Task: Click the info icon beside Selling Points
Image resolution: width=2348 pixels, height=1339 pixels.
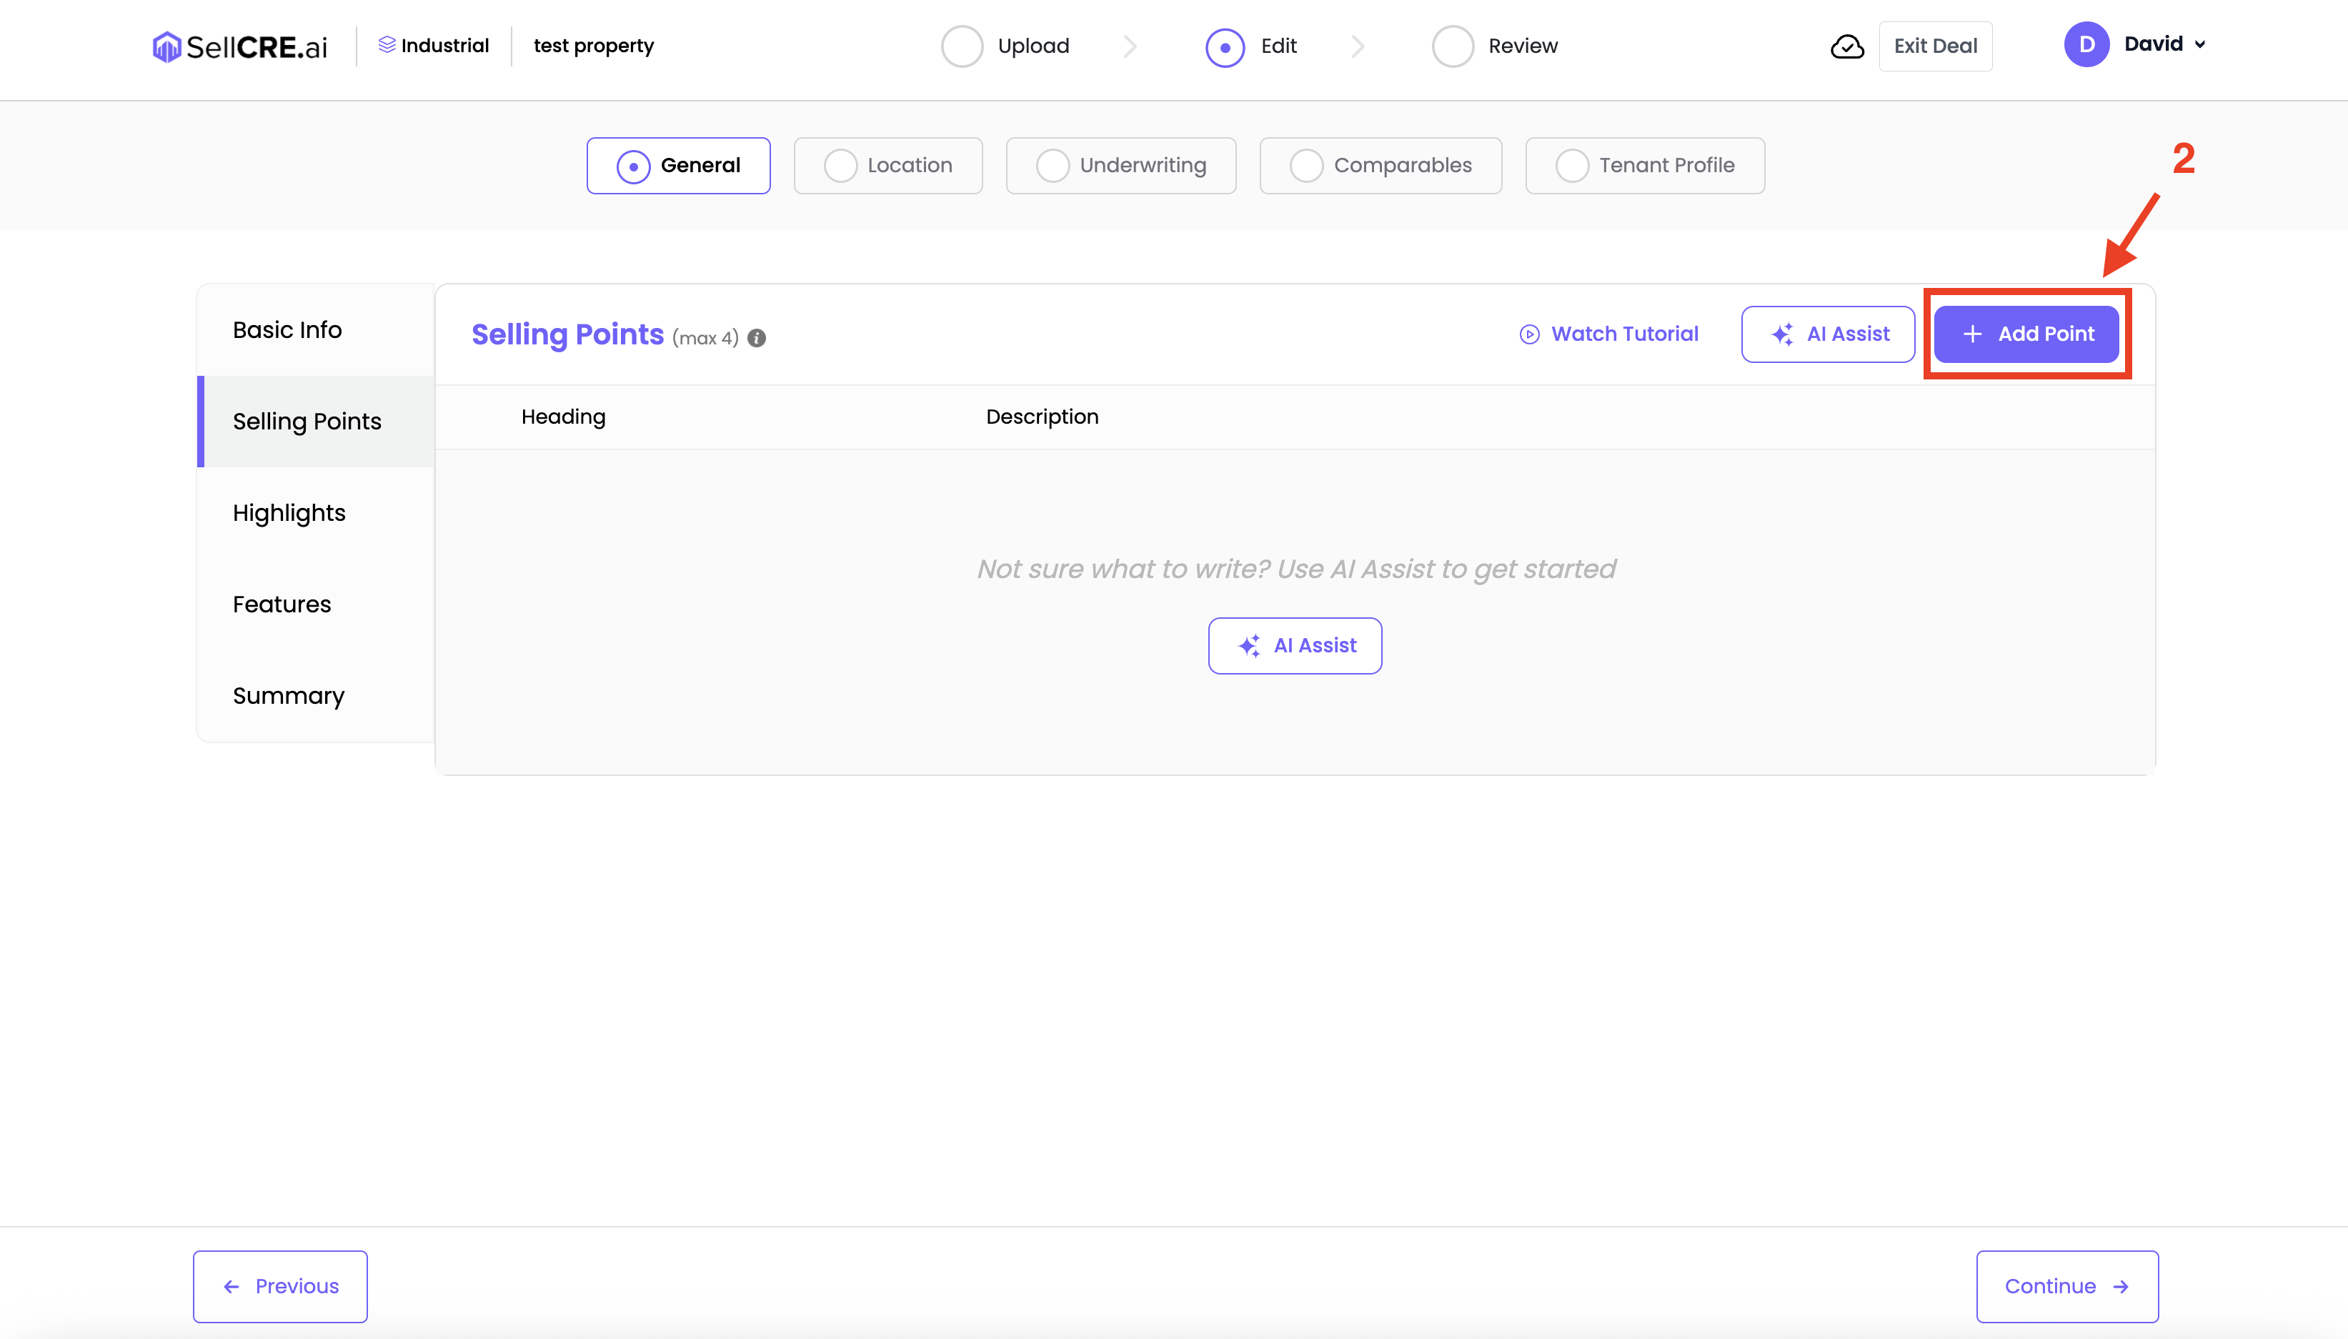Action: [x=757, y=339]
